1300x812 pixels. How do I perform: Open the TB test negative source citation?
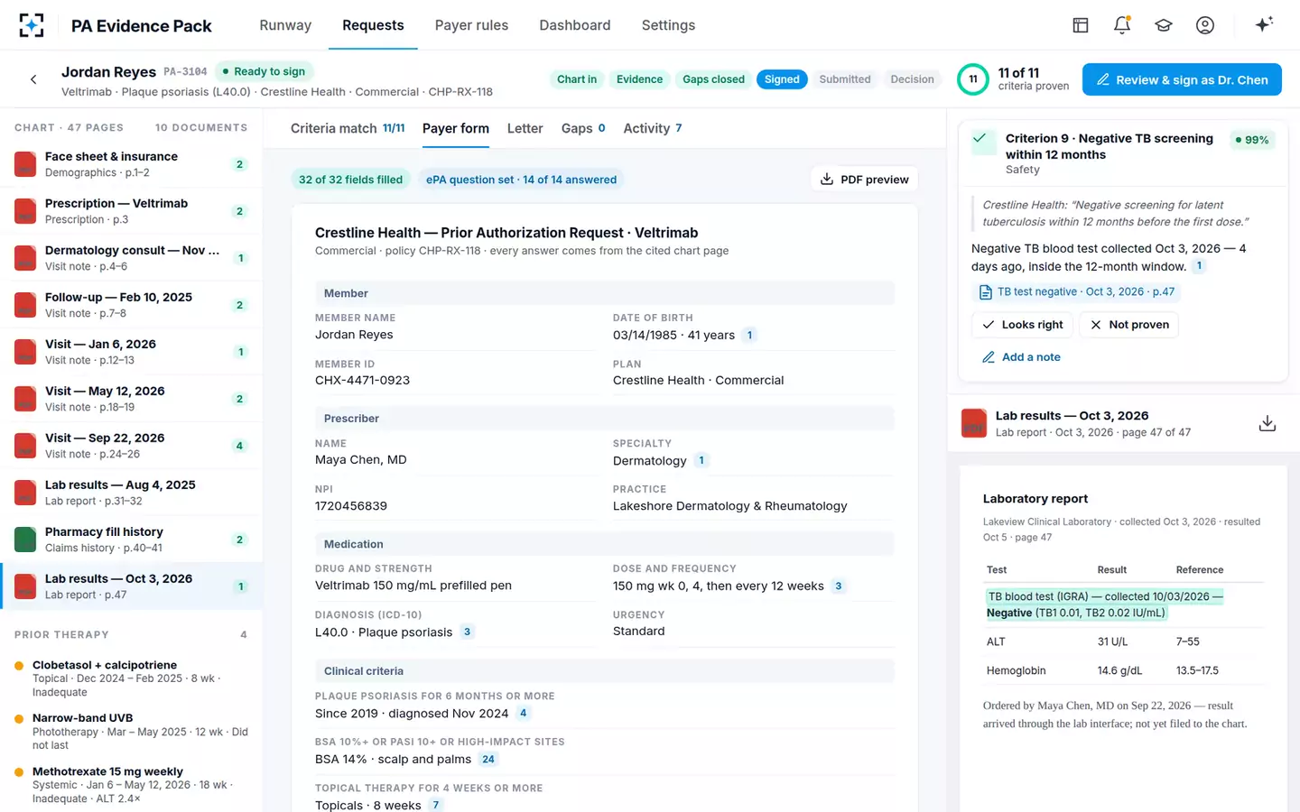[1077, 292]
